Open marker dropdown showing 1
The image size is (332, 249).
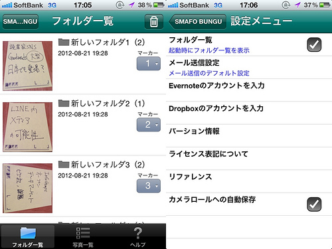[x=149, y=64]
